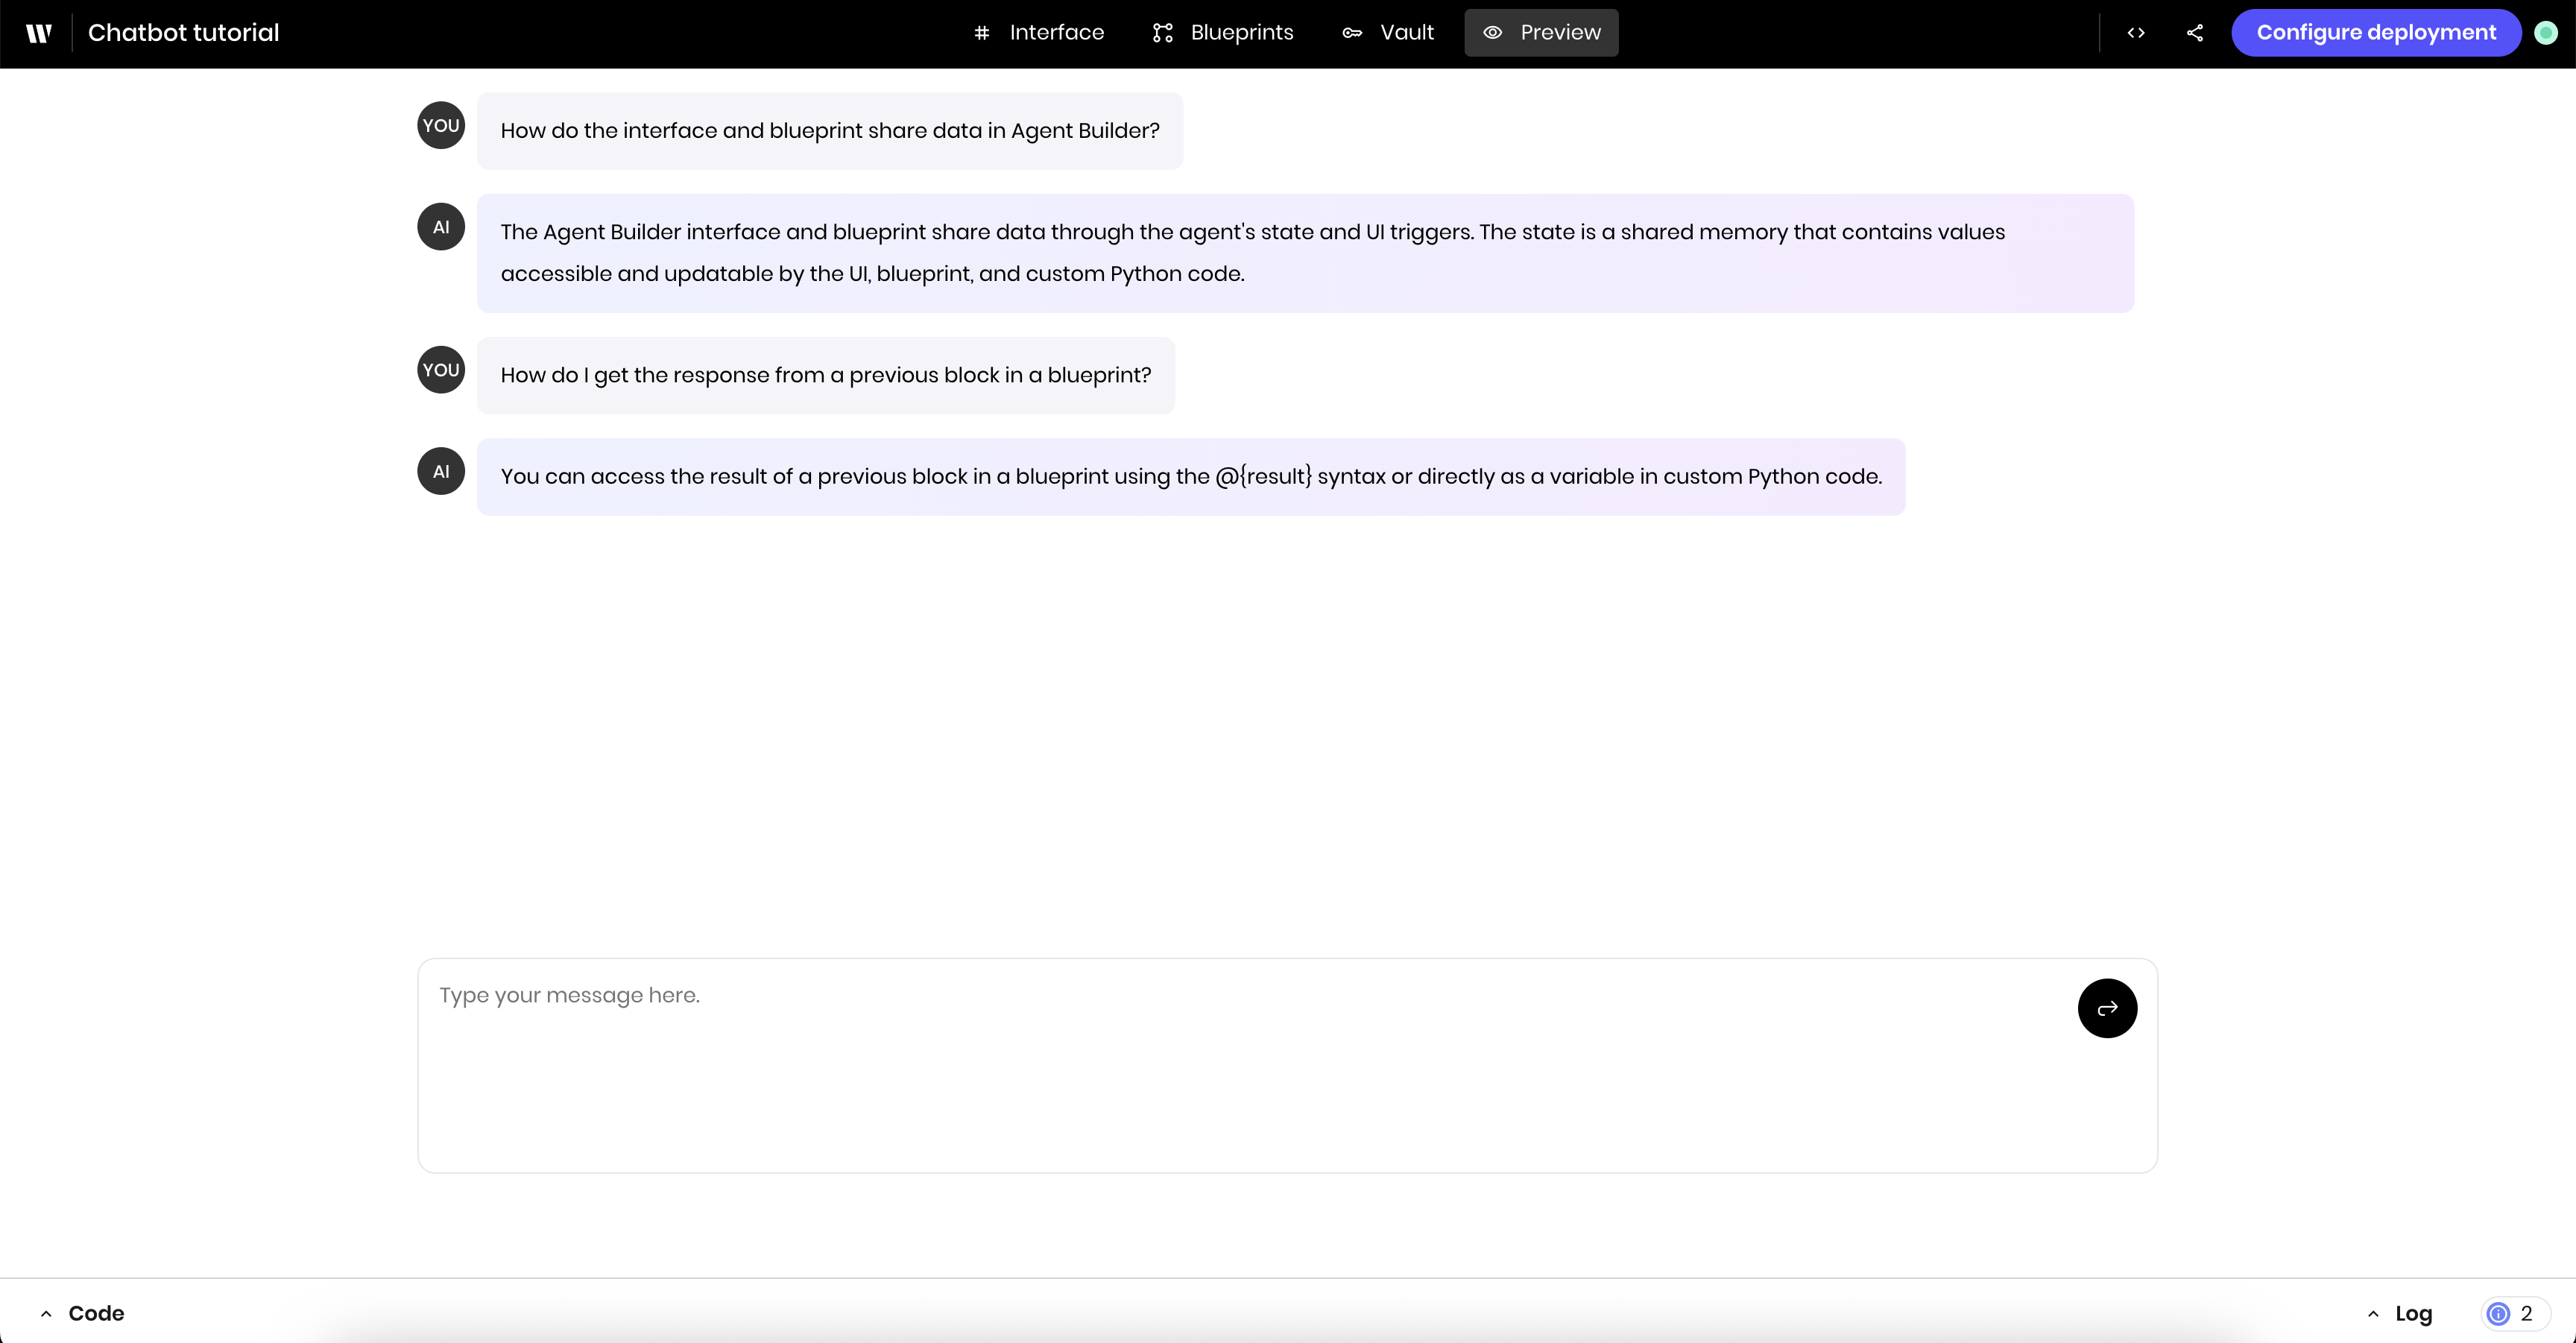Image resolution: width=2576 pixels, height=1343 pixels.
Task: Click message about response from previous block
Action: [x=826, y=375]
